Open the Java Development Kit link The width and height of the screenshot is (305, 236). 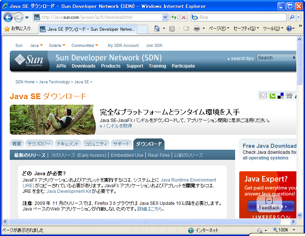[69, 191]
